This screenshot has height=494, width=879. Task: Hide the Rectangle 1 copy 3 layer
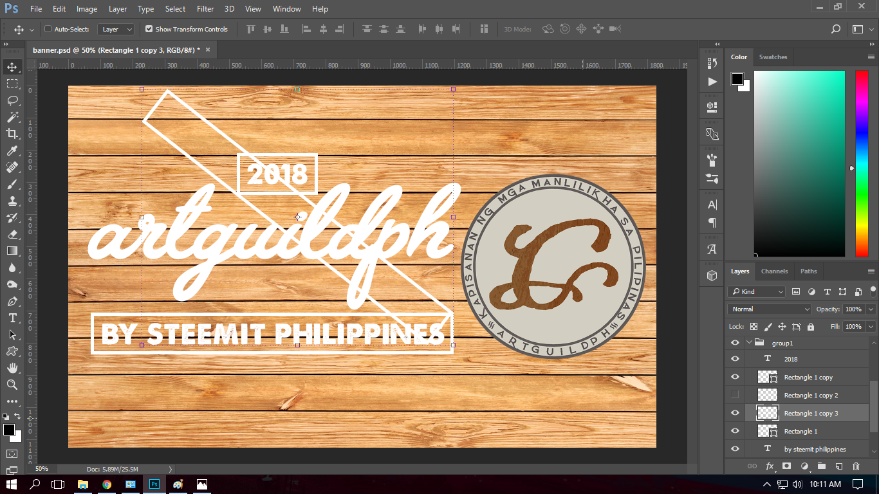click(735, 413)
